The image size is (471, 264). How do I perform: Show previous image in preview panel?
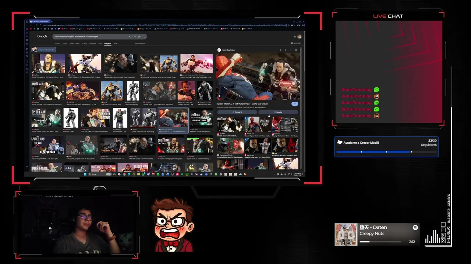(280, 50)
